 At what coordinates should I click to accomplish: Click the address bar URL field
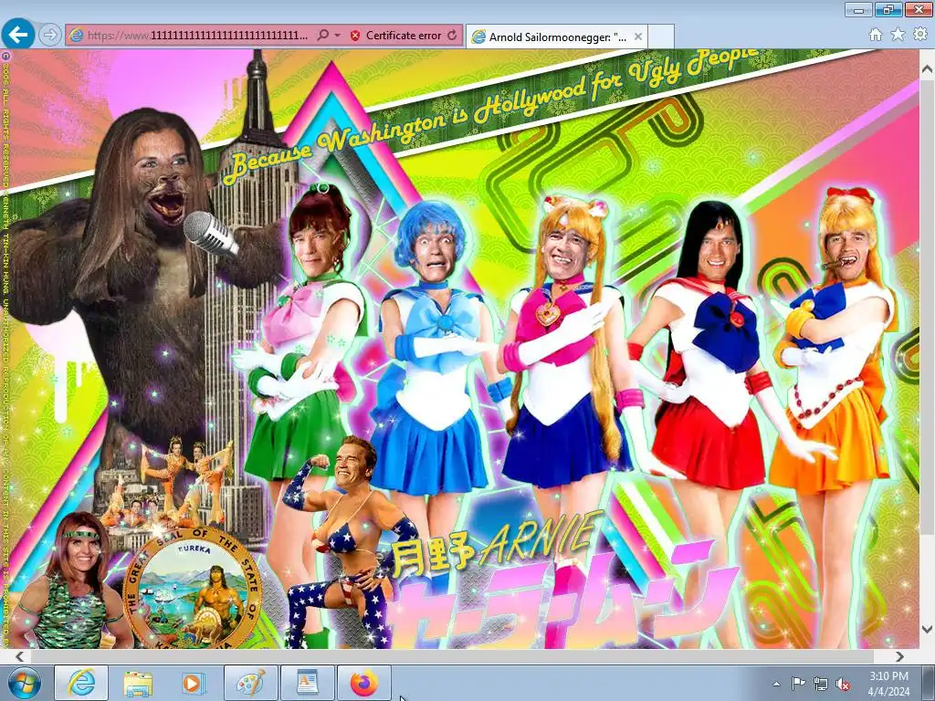197,36
